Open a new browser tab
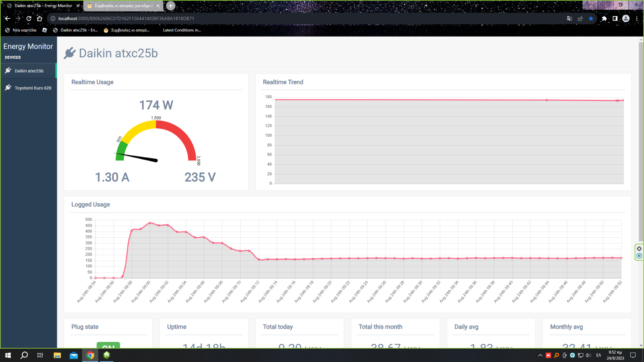The image size is (644, 362). tap(171, 6)
